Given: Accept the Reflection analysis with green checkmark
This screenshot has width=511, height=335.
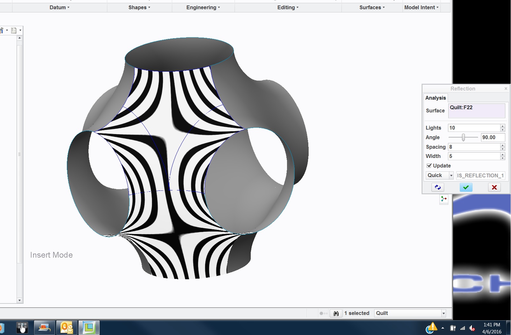Looking at the screenshot, I should click(466, 187).
